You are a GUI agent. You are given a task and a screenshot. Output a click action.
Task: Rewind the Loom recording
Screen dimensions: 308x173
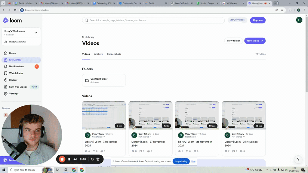pos(75,159)
